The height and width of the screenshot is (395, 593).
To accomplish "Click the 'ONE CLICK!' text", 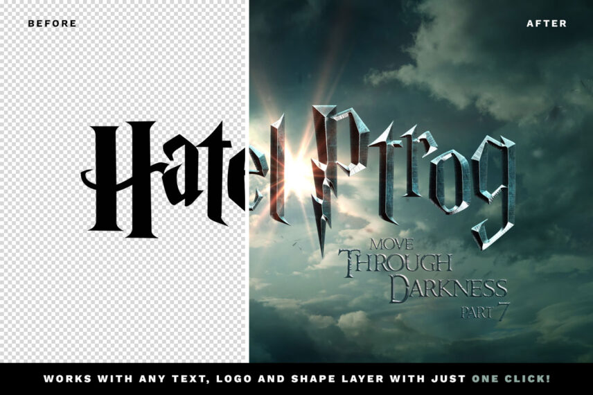I will tap(511, 378).
